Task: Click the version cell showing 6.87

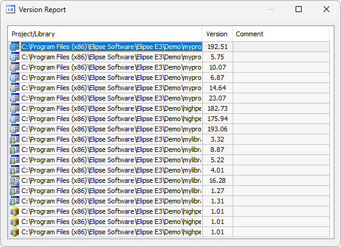Action: click(217, 77)
